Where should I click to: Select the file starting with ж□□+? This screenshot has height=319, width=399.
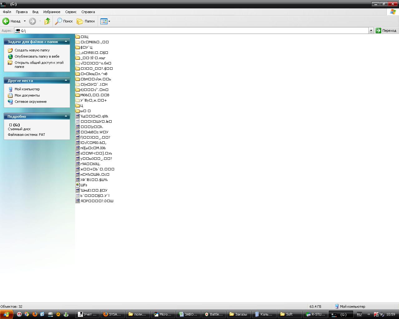[95, 169]
